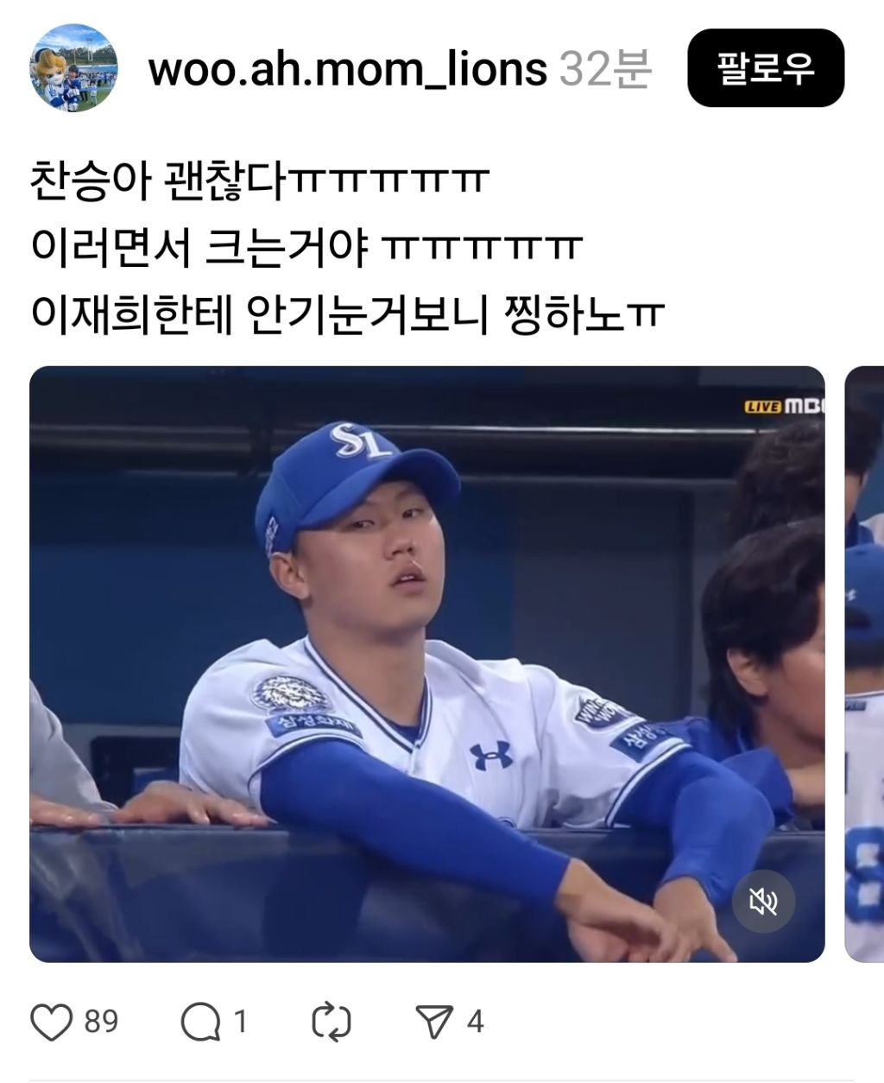Follow the account with the 팔로우 button
Viewport: 884px width, 1083px height.
(766, 67)
